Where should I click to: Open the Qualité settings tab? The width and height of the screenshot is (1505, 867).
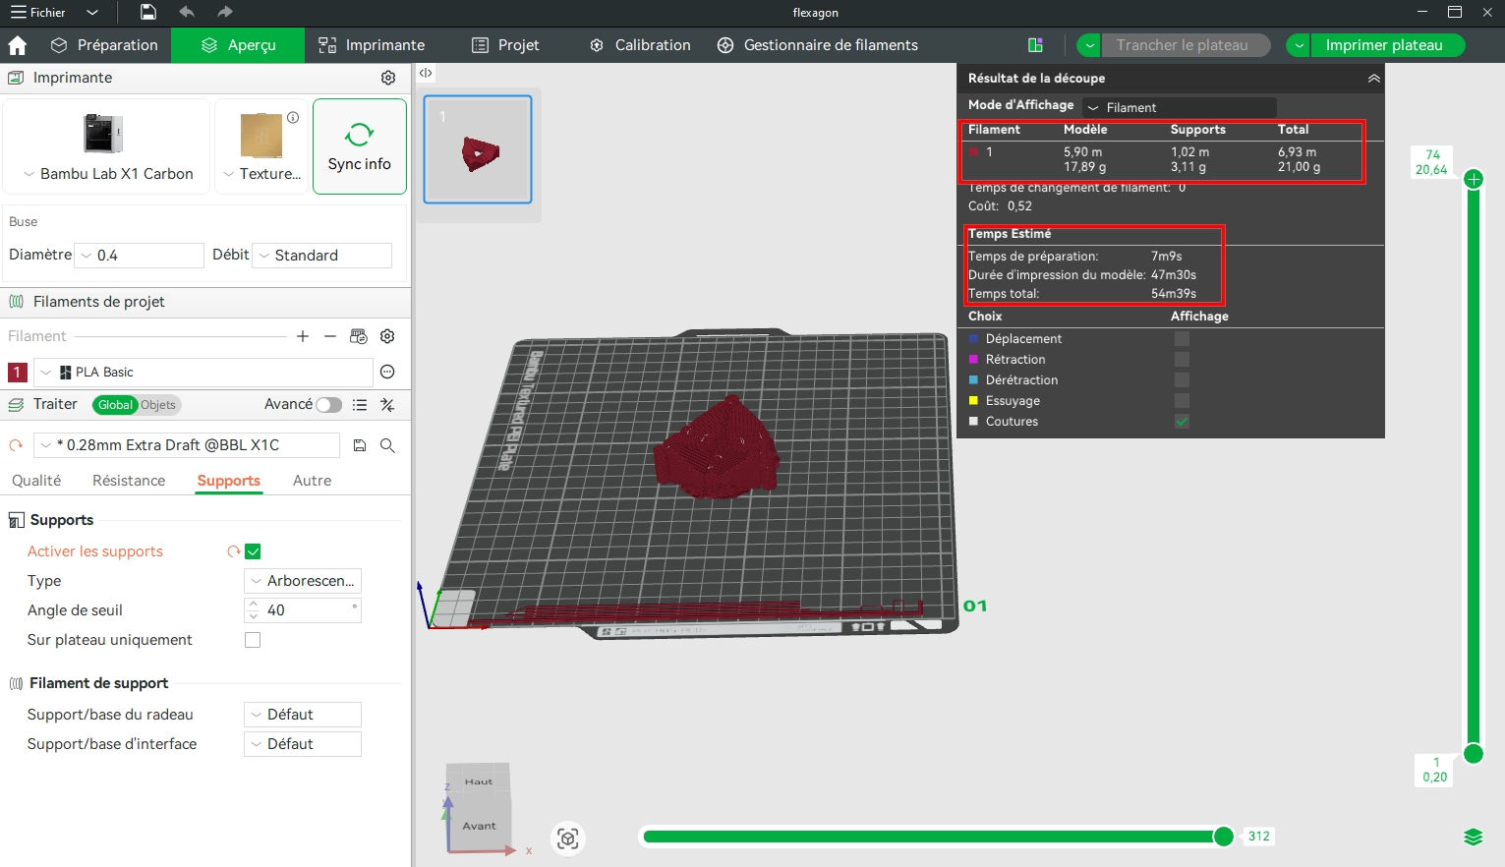(x=36, y=481)
